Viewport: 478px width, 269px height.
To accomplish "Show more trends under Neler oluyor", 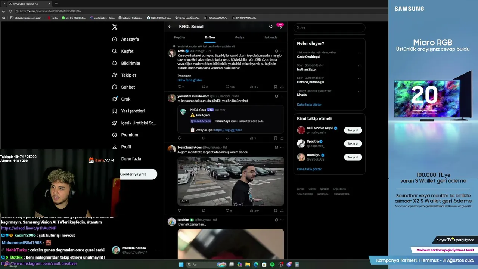I will click(309, 105).
